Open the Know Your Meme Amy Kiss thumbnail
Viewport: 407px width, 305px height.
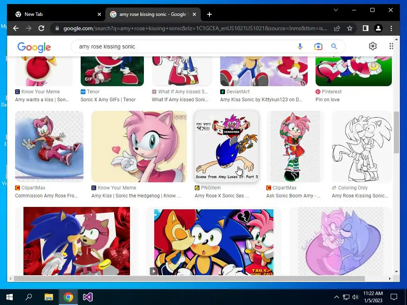click(x=139, y=146)
